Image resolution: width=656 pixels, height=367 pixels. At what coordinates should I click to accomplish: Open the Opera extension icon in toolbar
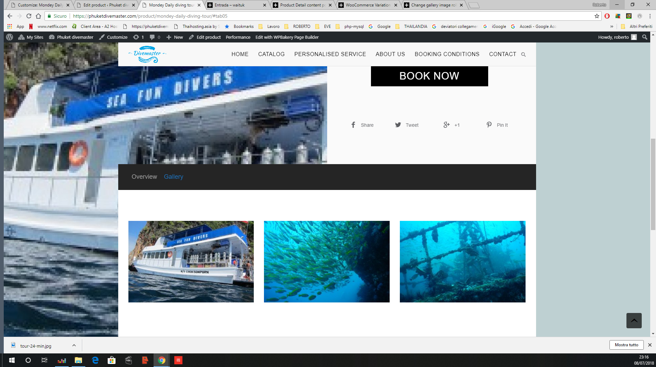coord(607,16)
